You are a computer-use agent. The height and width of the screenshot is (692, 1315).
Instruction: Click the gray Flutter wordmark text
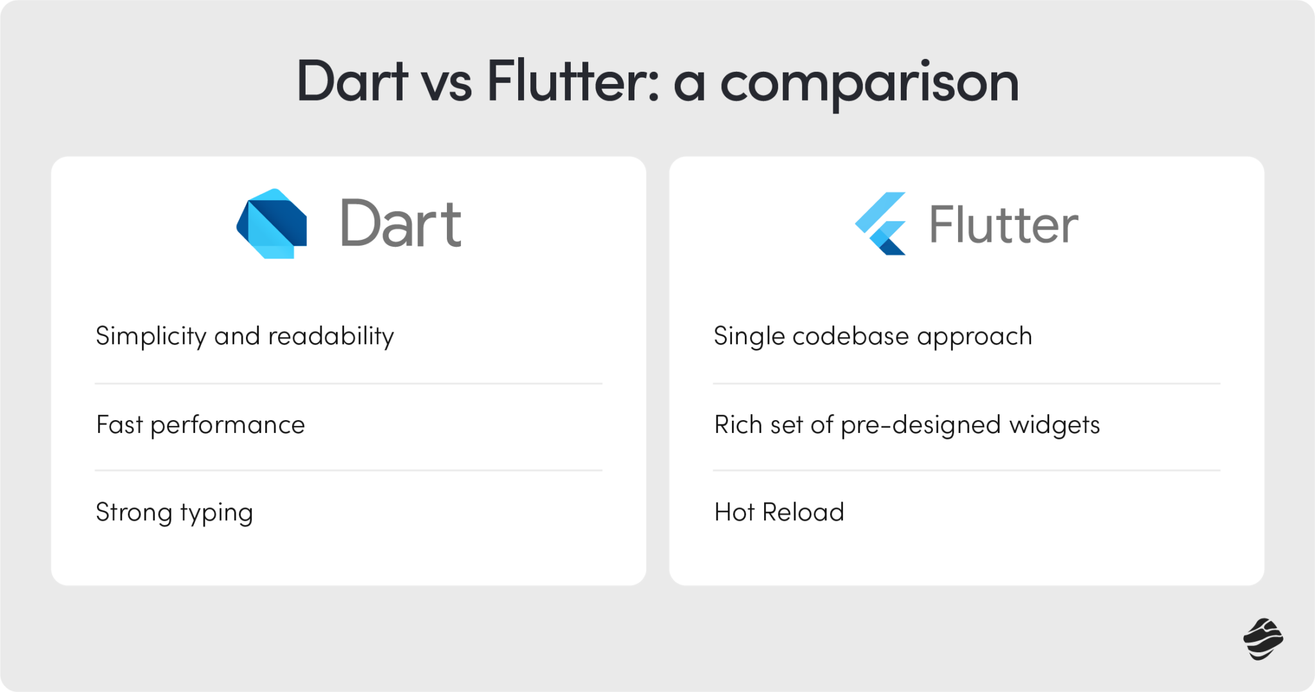point(1004,224)
